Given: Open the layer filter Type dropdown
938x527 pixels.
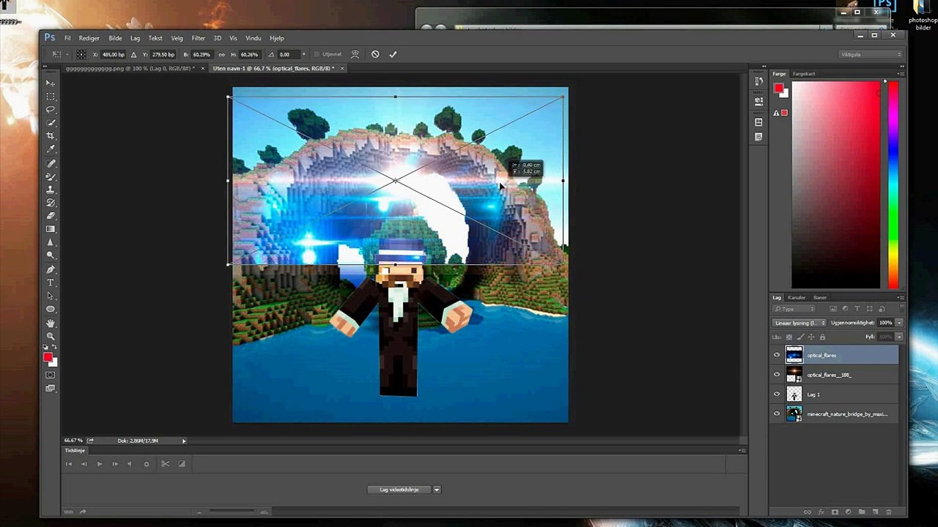Looking at the screenshot, I should 794,309.
